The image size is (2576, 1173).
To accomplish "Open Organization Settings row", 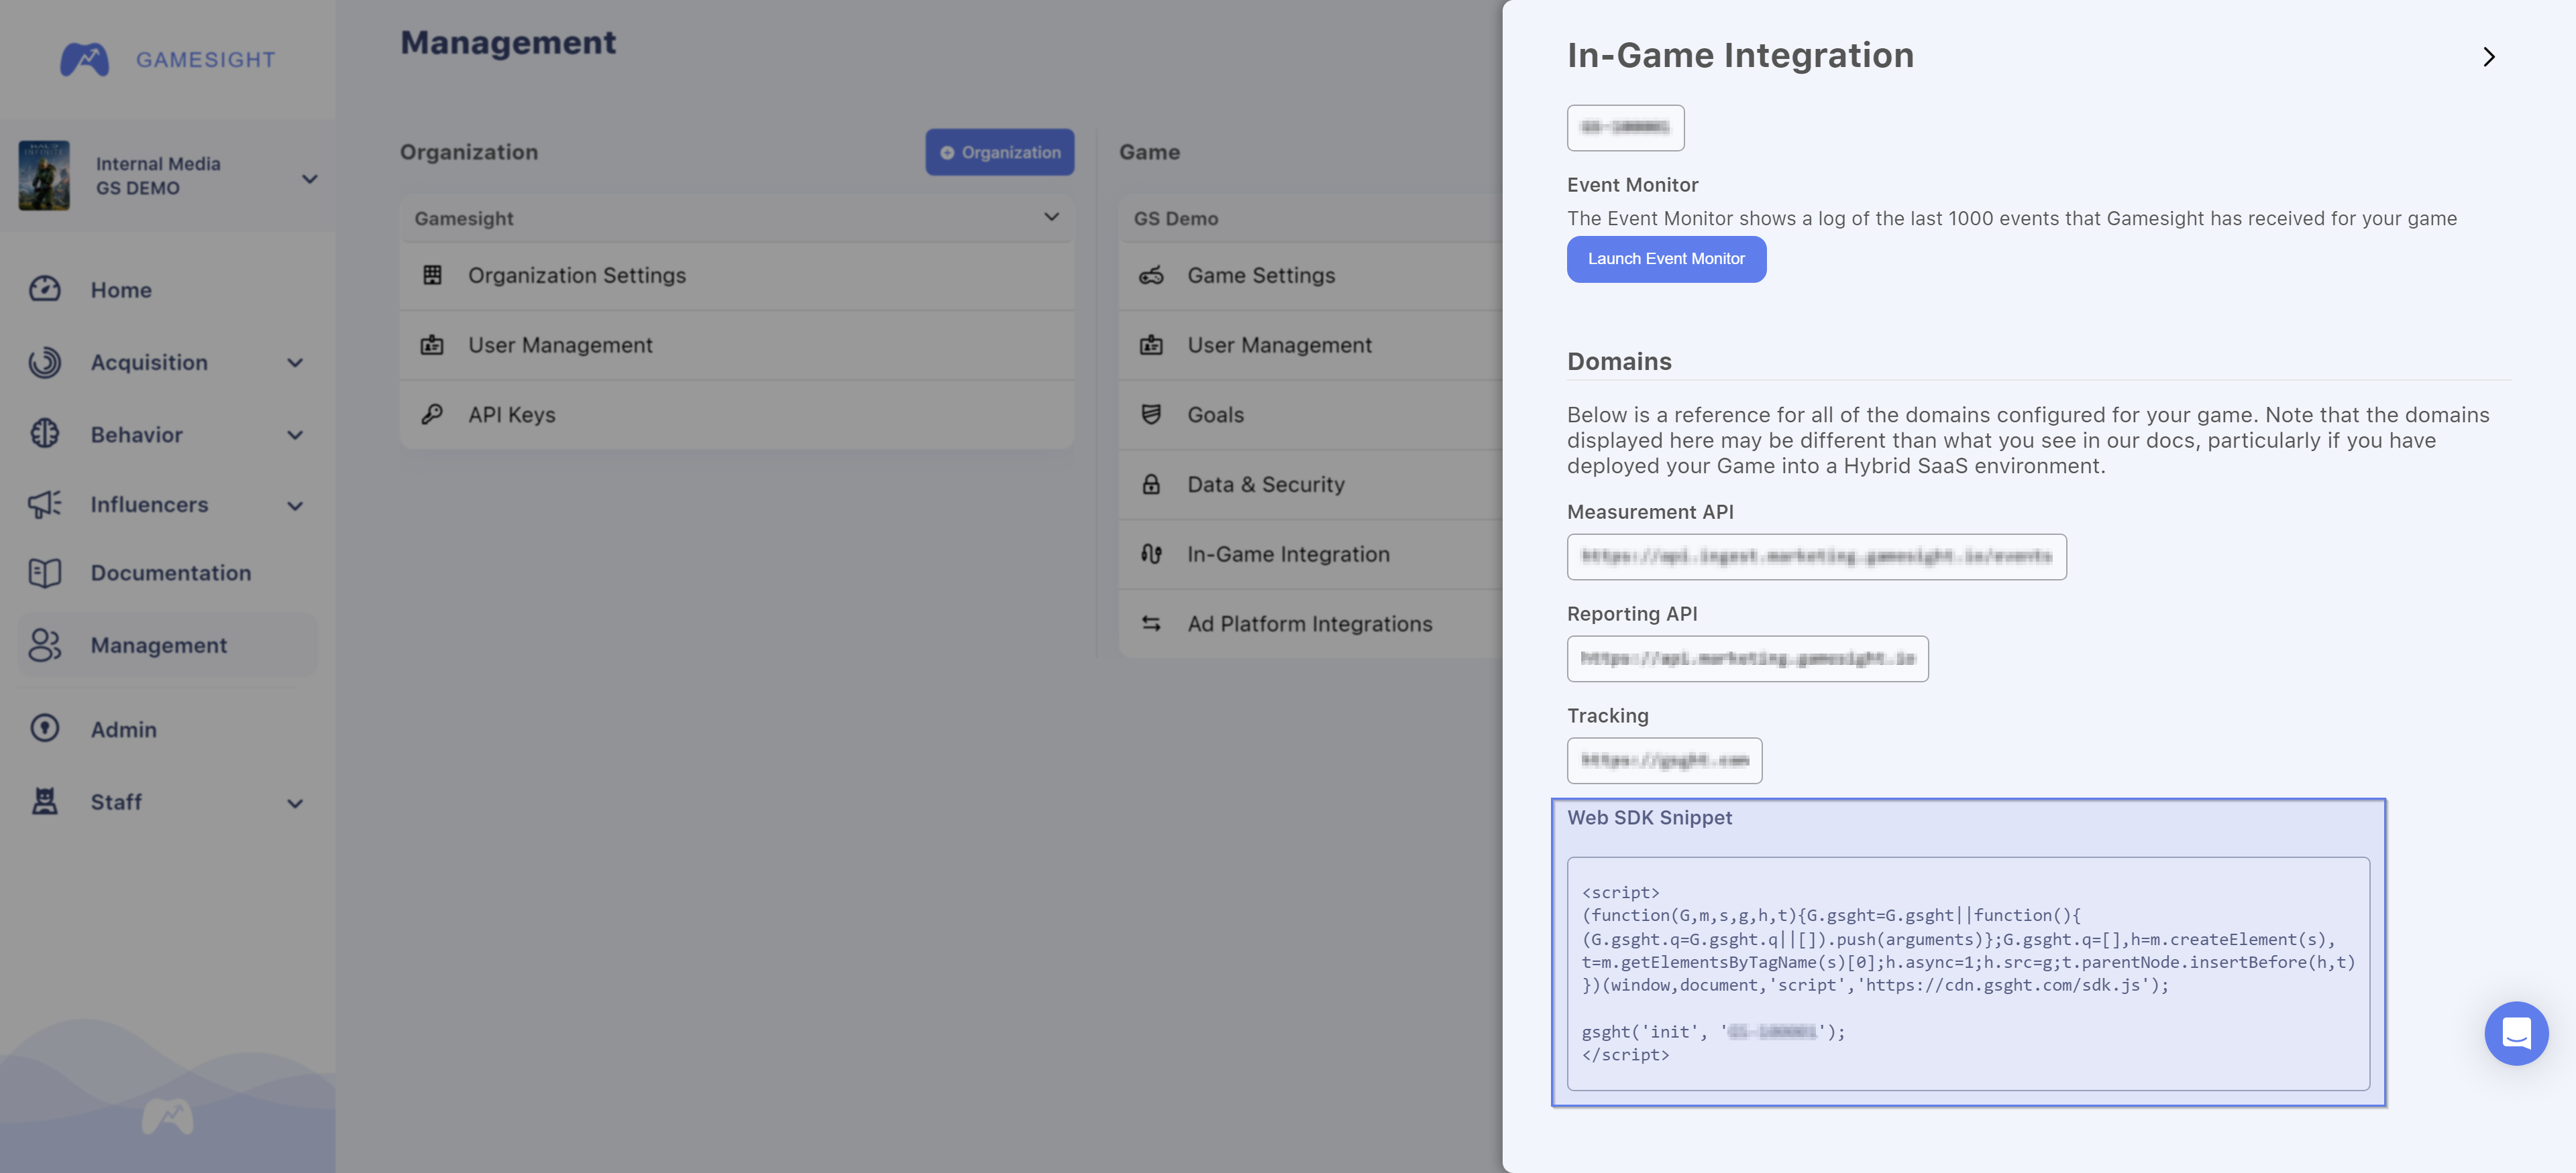I will 737,275.
